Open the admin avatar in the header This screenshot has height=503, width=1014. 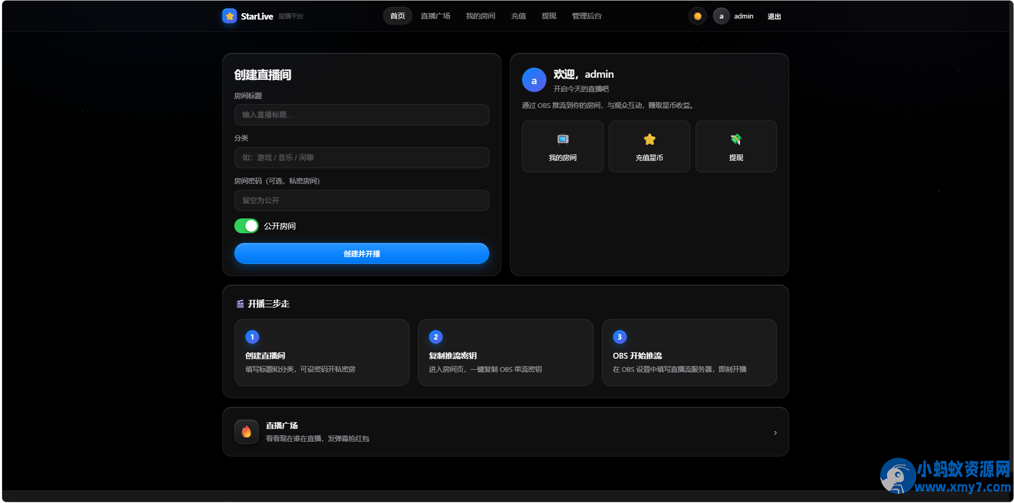721,16
